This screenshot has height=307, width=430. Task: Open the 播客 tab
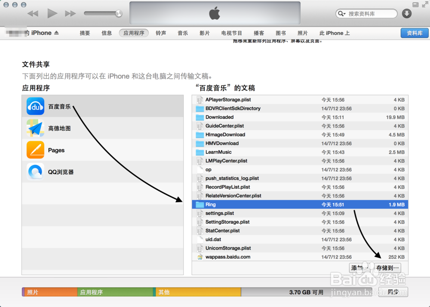point(259,33)
